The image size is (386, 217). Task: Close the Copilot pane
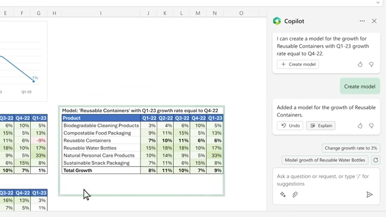click(x=374, y=21)
